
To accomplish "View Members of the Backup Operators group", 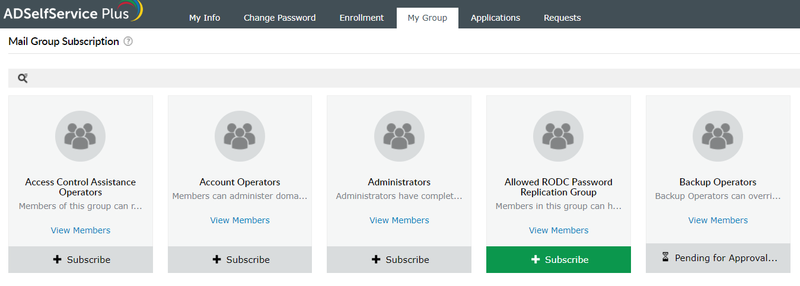I will click(718, 220).
